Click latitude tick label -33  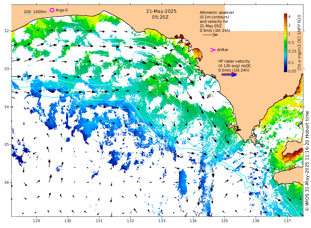click(6, 69)
